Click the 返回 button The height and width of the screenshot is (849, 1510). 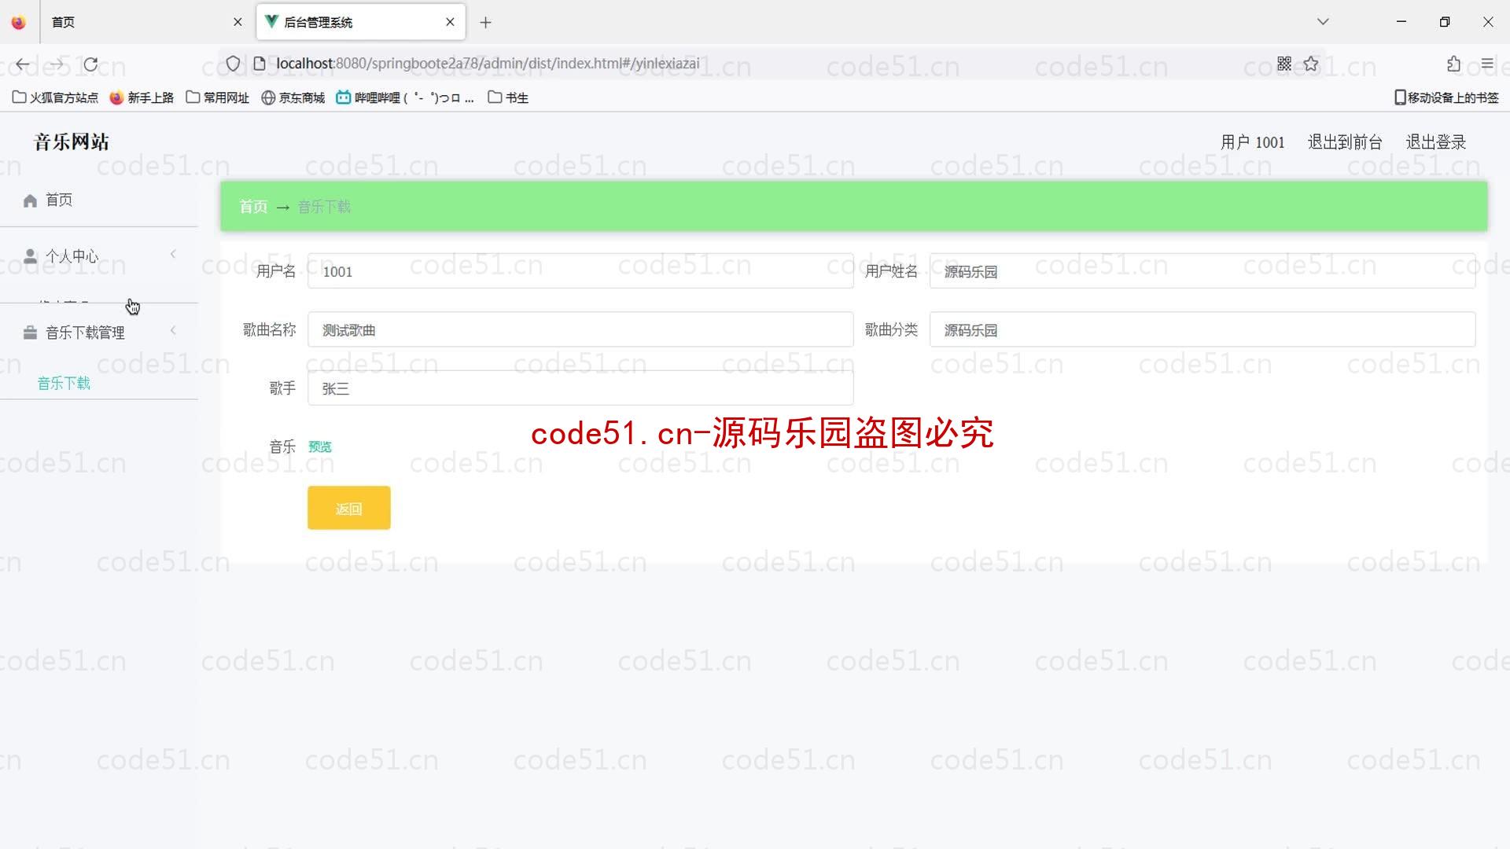click(x=349, y=508)
